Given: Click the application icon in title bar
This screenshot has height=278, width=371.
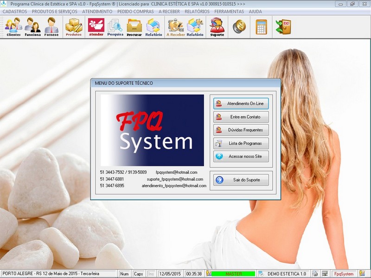Looking at the screenshot, I should (4, 4).
